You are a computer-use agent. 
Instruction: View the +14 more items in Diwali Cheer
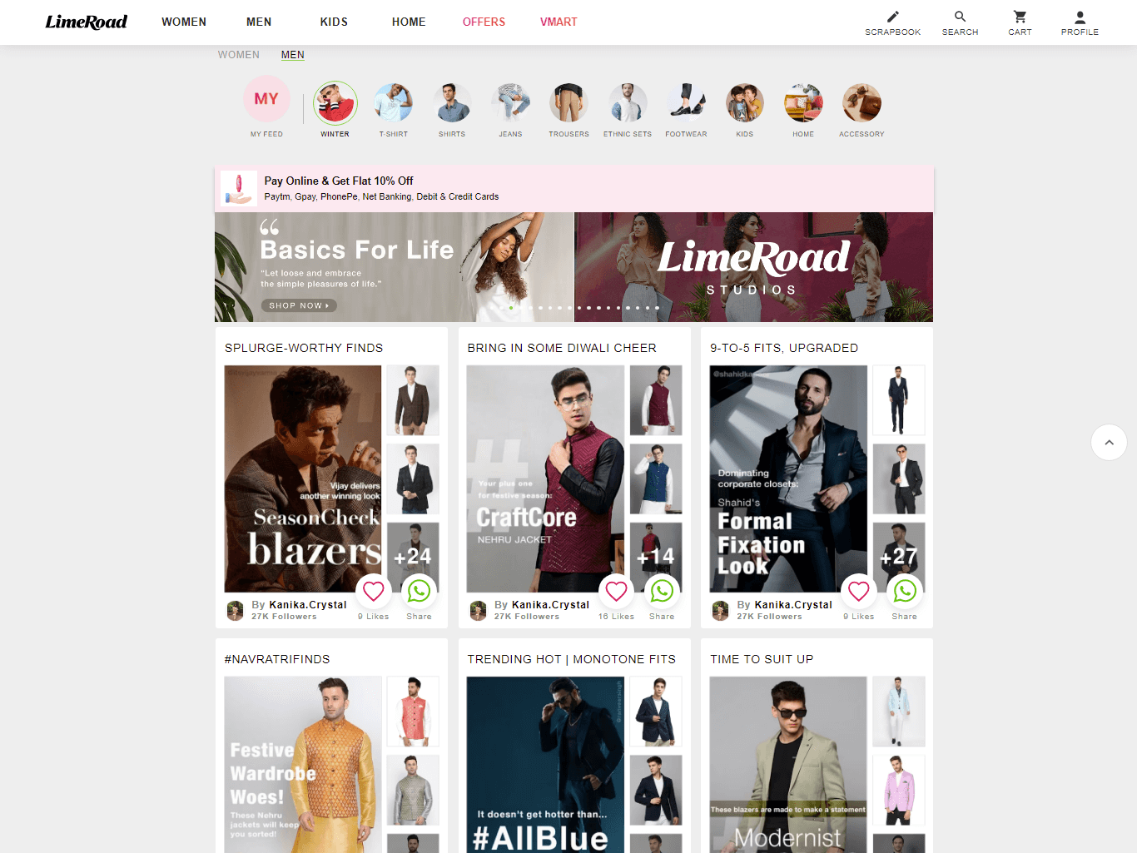[656, 556]
